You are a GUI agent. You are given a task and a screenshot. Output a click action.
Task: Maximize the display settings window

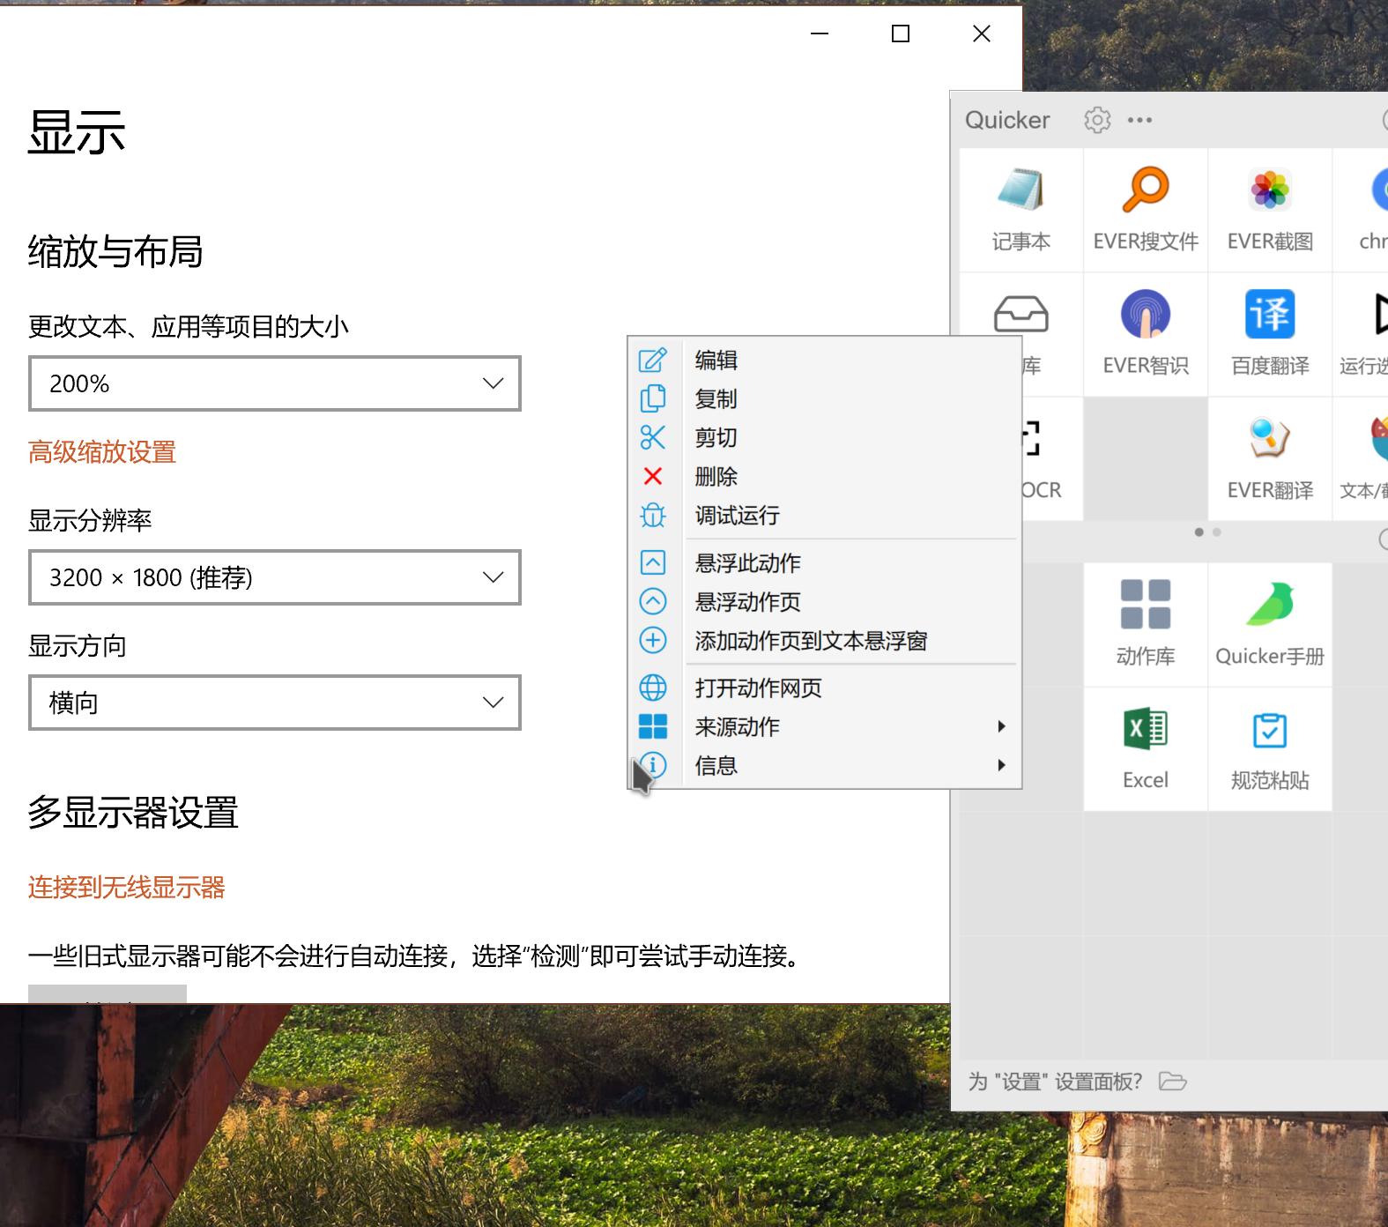click(x=901, y=33)
